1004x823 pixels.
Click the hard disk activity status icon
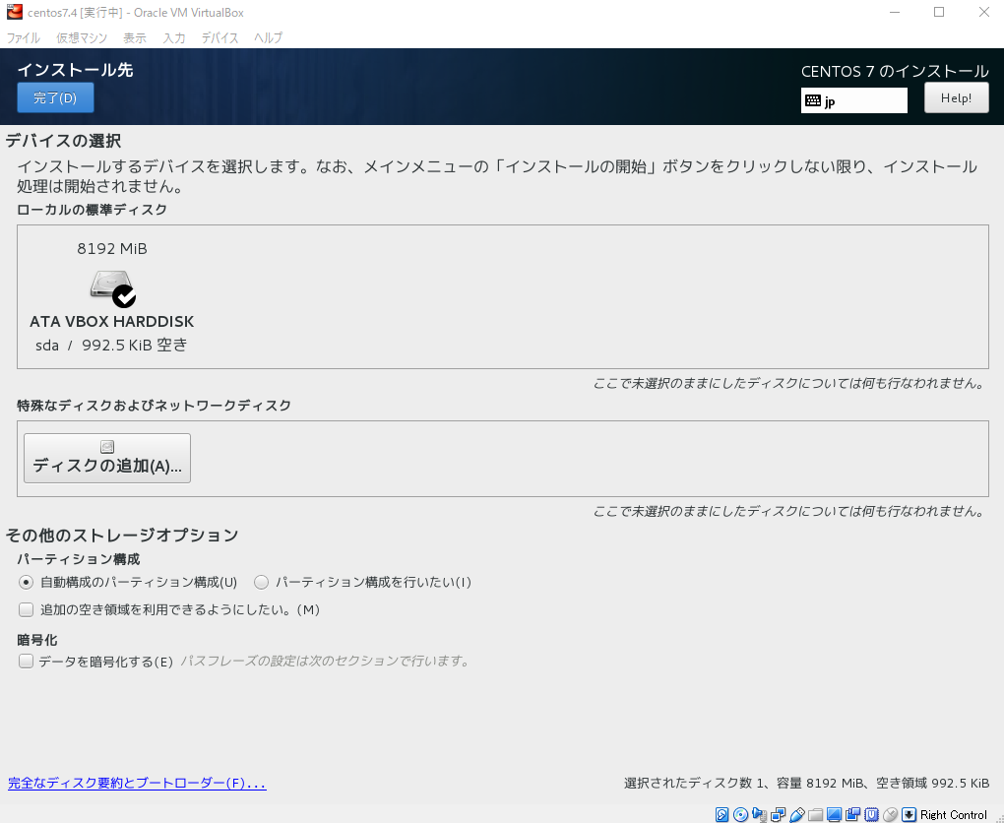[722, 814]
